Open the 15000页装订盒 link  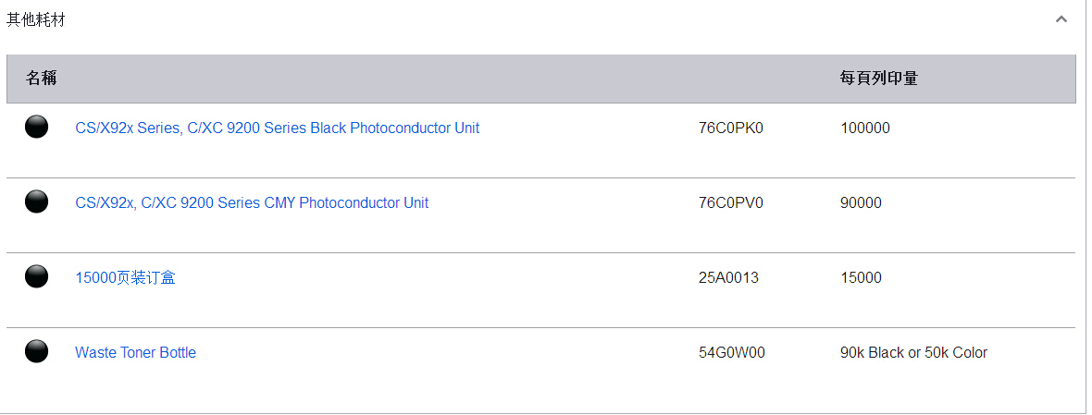(125, 278)
